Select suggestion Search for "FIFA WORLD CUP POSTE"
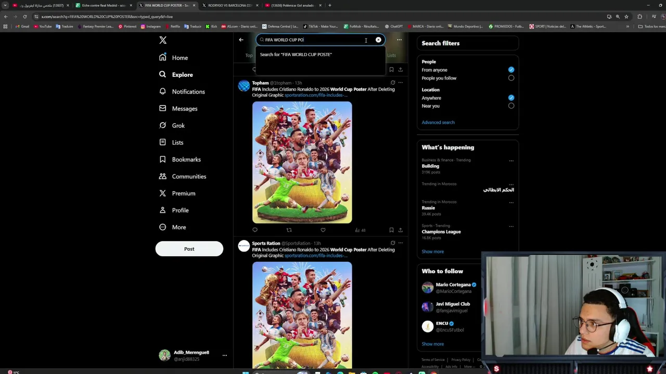The image size is (666, 374). coord(319,55)
